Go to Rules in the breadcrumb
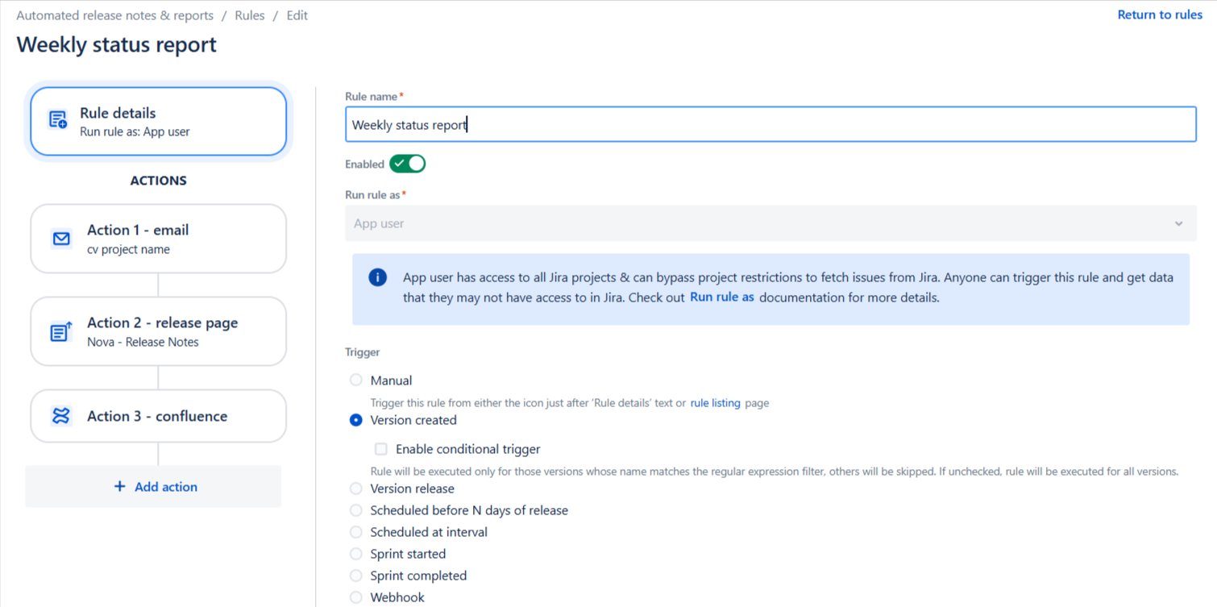1217x607 pixels. pos(250,15)
